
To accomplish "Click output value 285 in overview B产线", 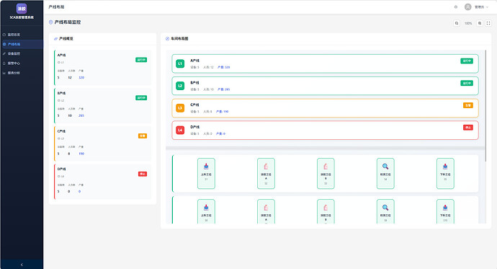I will tap(81, 115).
